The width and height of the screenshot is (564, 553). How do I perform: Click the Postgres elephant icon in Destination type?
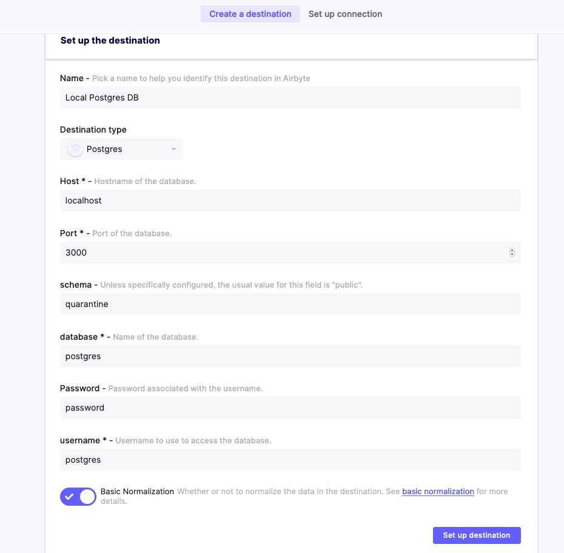tap(75, 149)
